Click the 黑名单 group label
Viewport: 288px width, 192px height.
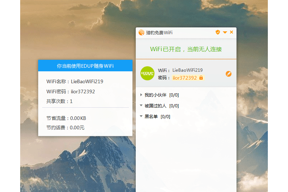[x=151, y=116]
